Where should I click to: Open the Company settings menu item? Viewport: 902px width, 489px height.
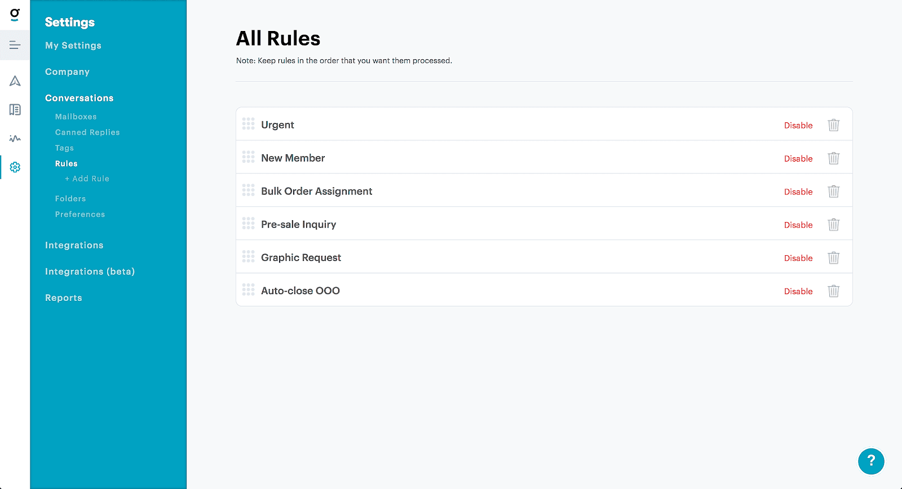tap(67, 72)
